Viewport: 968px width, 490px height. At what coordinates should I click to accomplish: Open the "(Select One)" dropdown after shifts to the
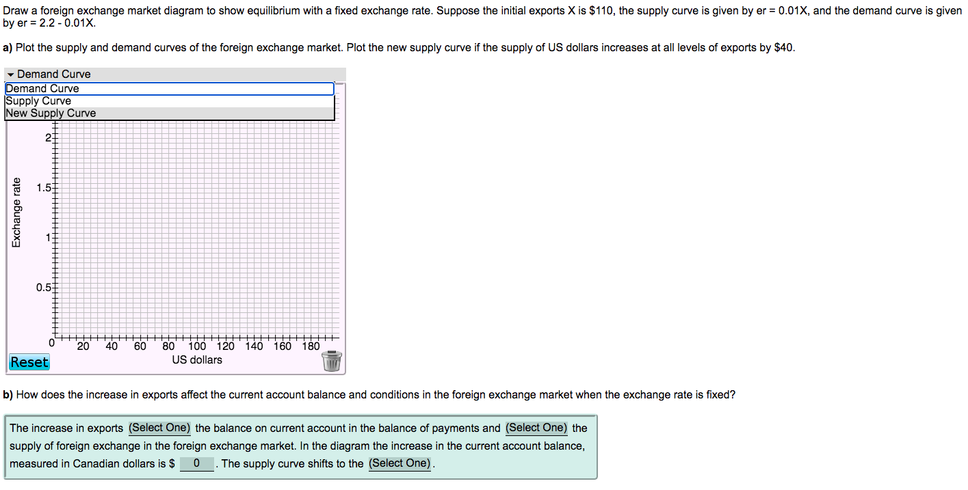pos(400,463)
